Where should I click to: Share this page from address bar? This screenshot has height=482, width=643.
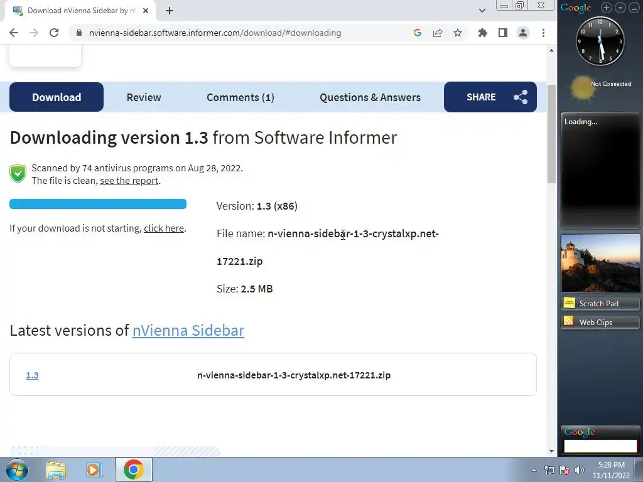tap(438, 33)
